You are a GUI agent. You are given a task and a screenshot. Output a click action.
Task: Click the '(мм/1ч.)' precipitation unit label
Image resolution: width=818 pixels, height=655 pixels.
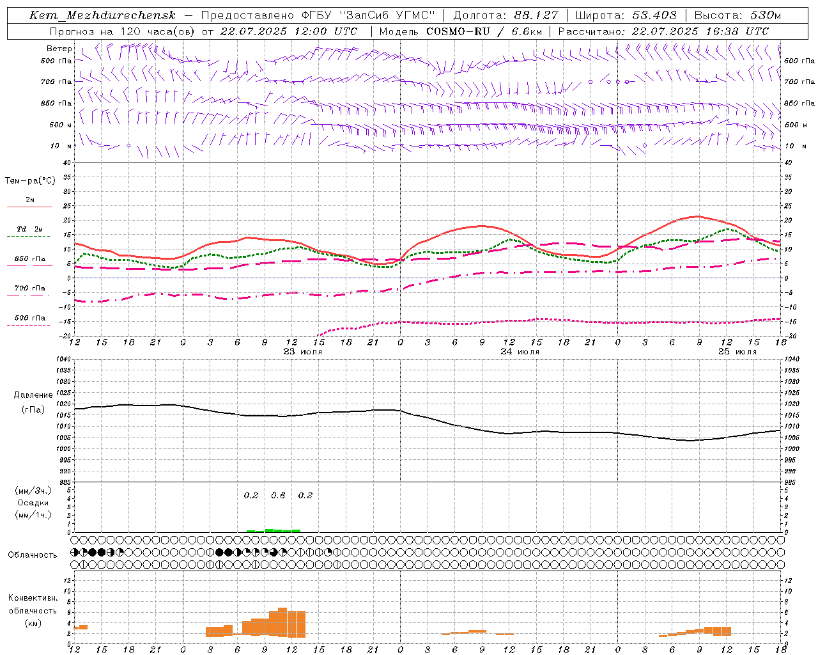click(x=33, y=515)
